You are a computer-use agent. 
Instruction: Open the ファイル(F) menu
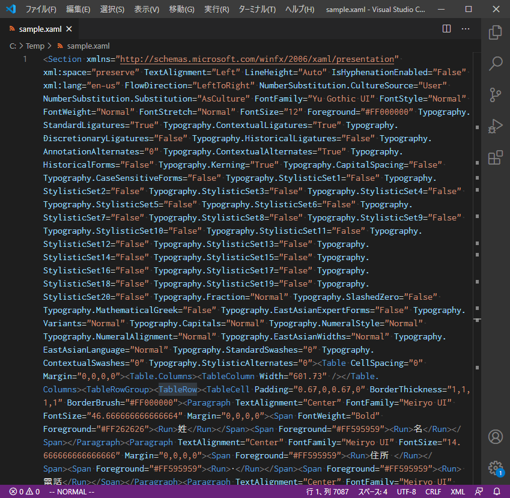[41, 9]
